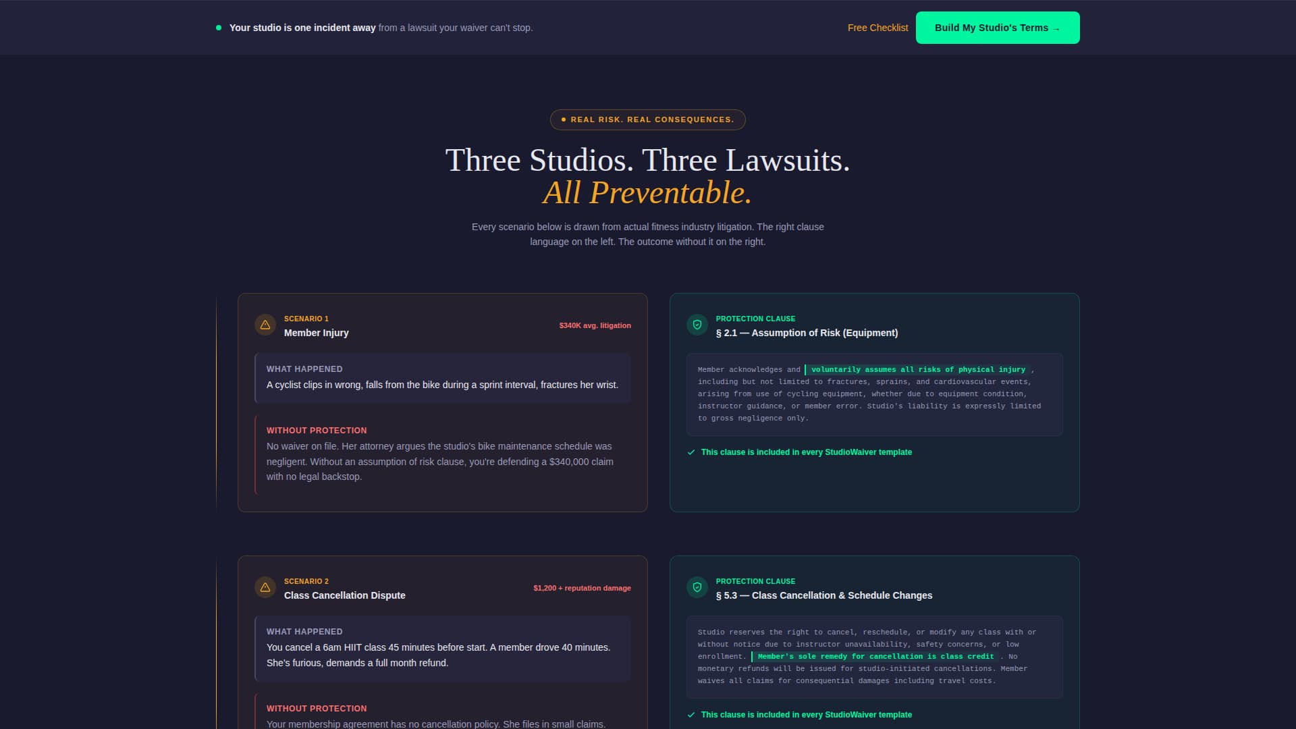This screenshot has height=729, width=1296.
Task: Click checkmark icon under Class Cancellation clause
Action: pos(691,715)
